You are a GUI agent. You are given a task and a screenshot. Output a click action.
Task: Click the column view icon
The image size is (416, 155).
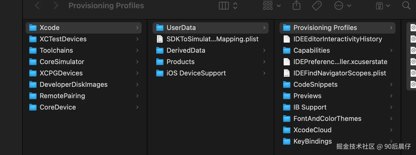pyautogui.click(x=224, y=5)
